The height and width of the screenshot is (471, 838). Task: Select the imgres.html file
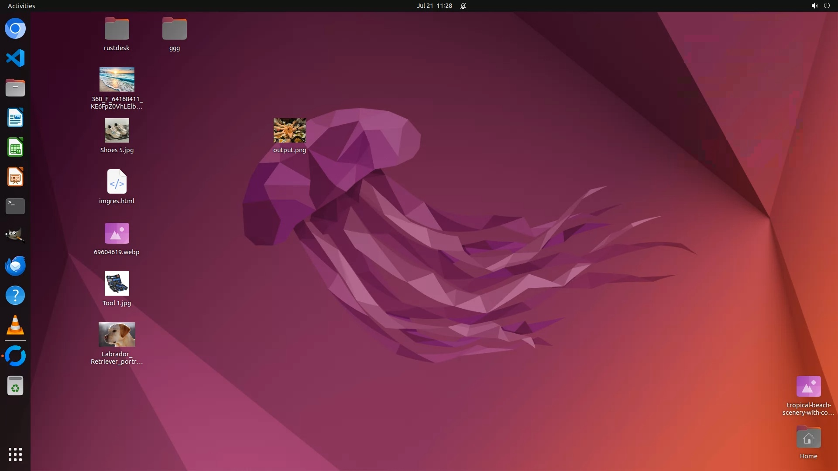[117, 182]
